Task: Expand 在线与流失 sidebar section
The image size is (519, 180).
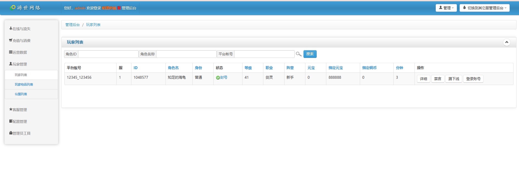Action: tap(20, 29)
